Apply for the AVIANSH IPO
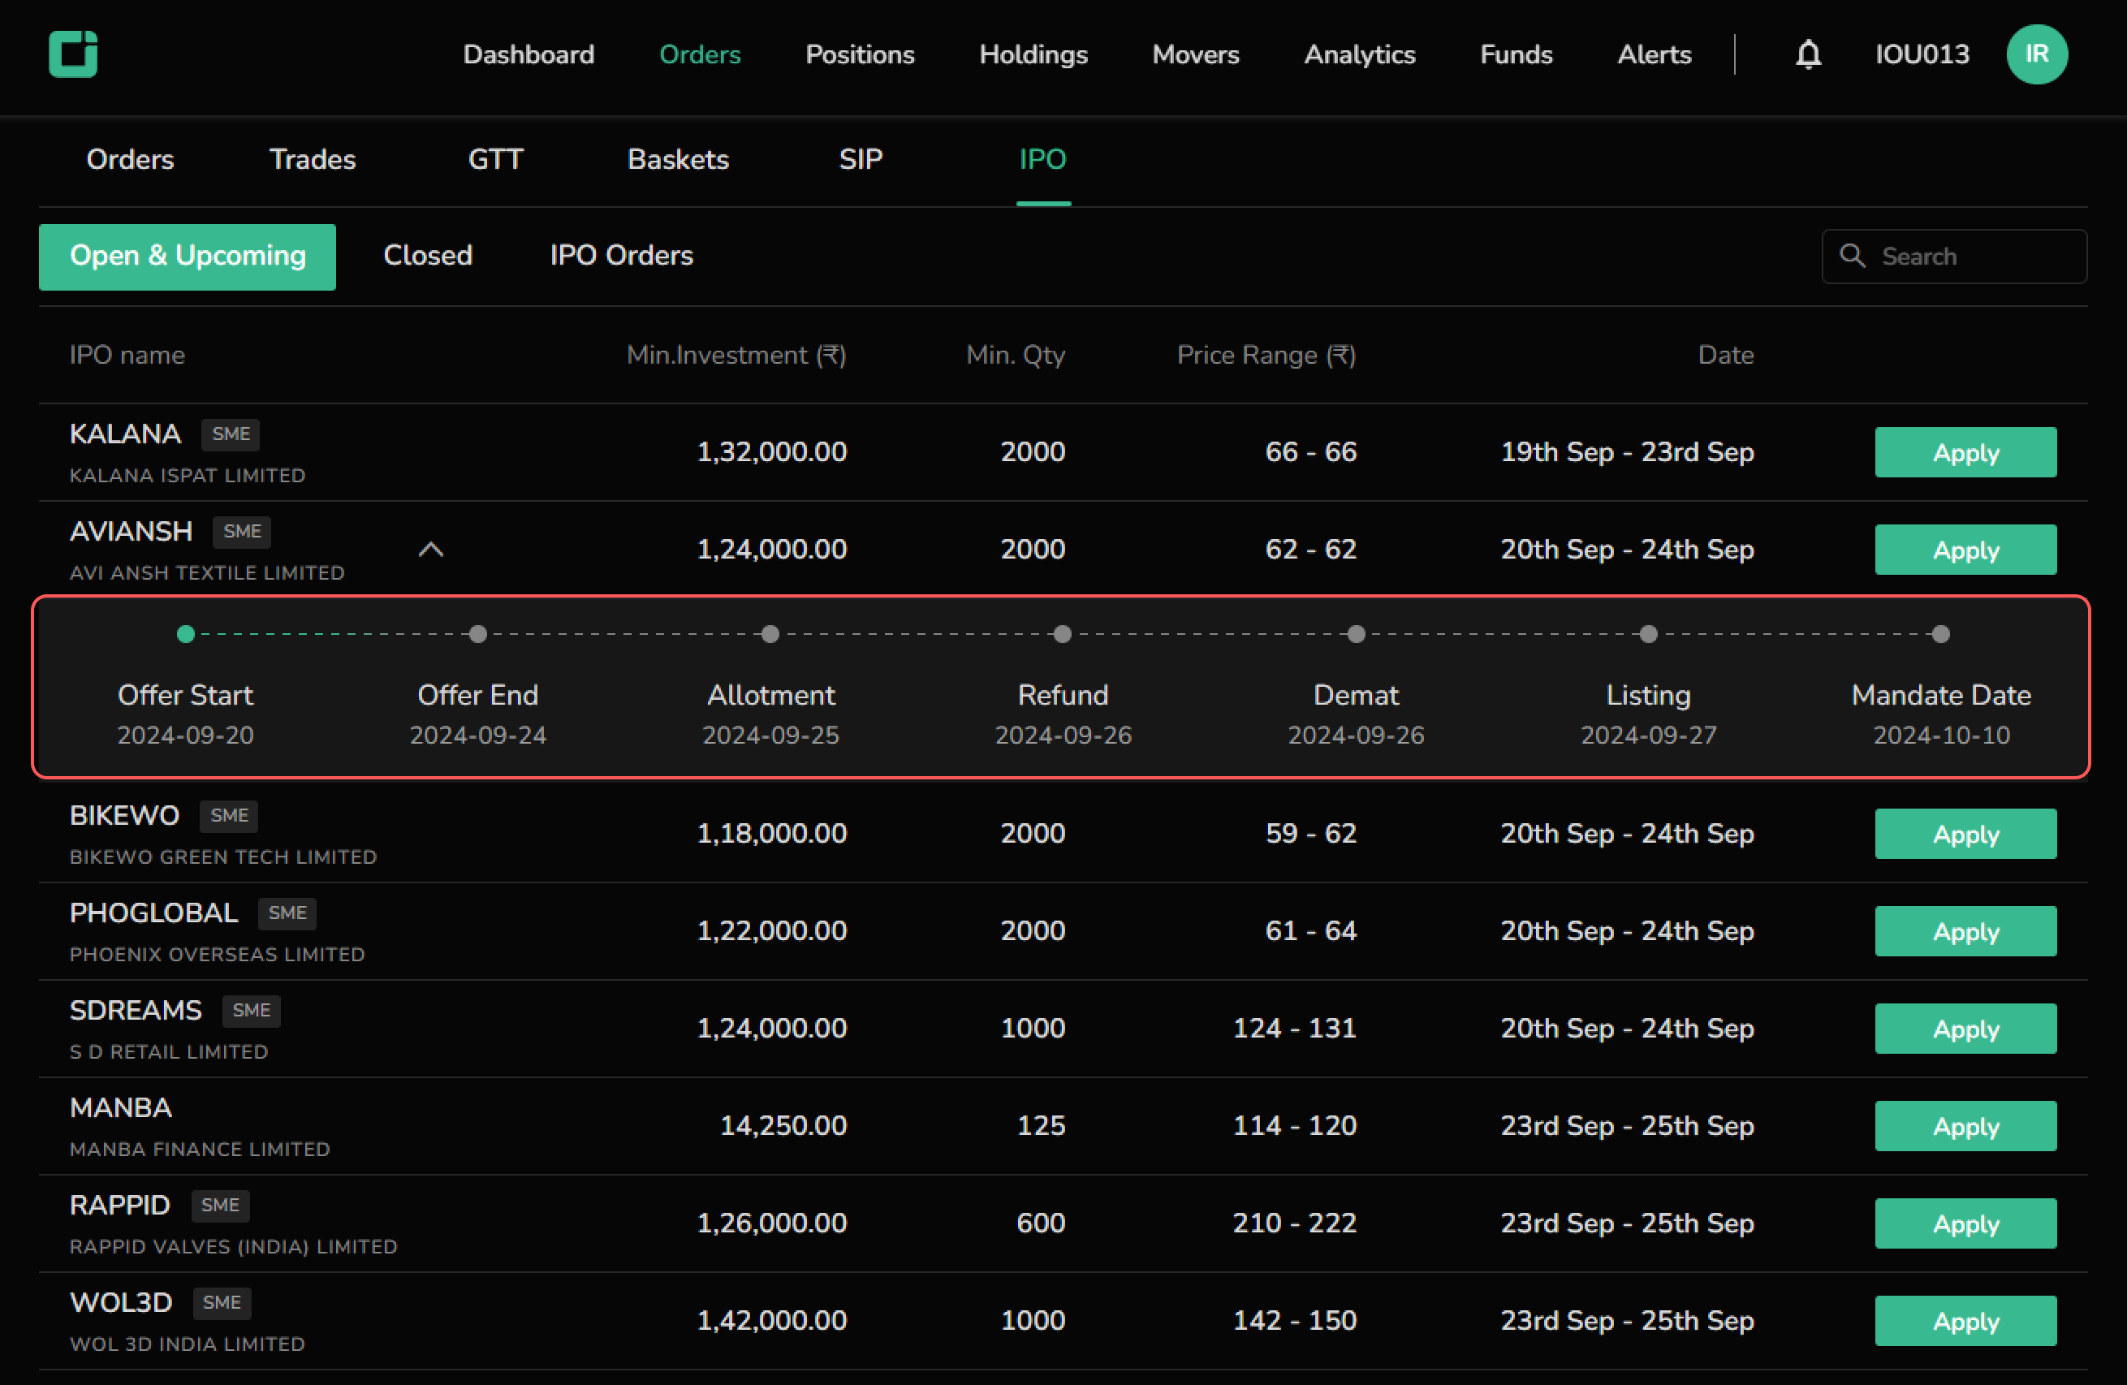2127x1385 pixels. coord(1965,550)
